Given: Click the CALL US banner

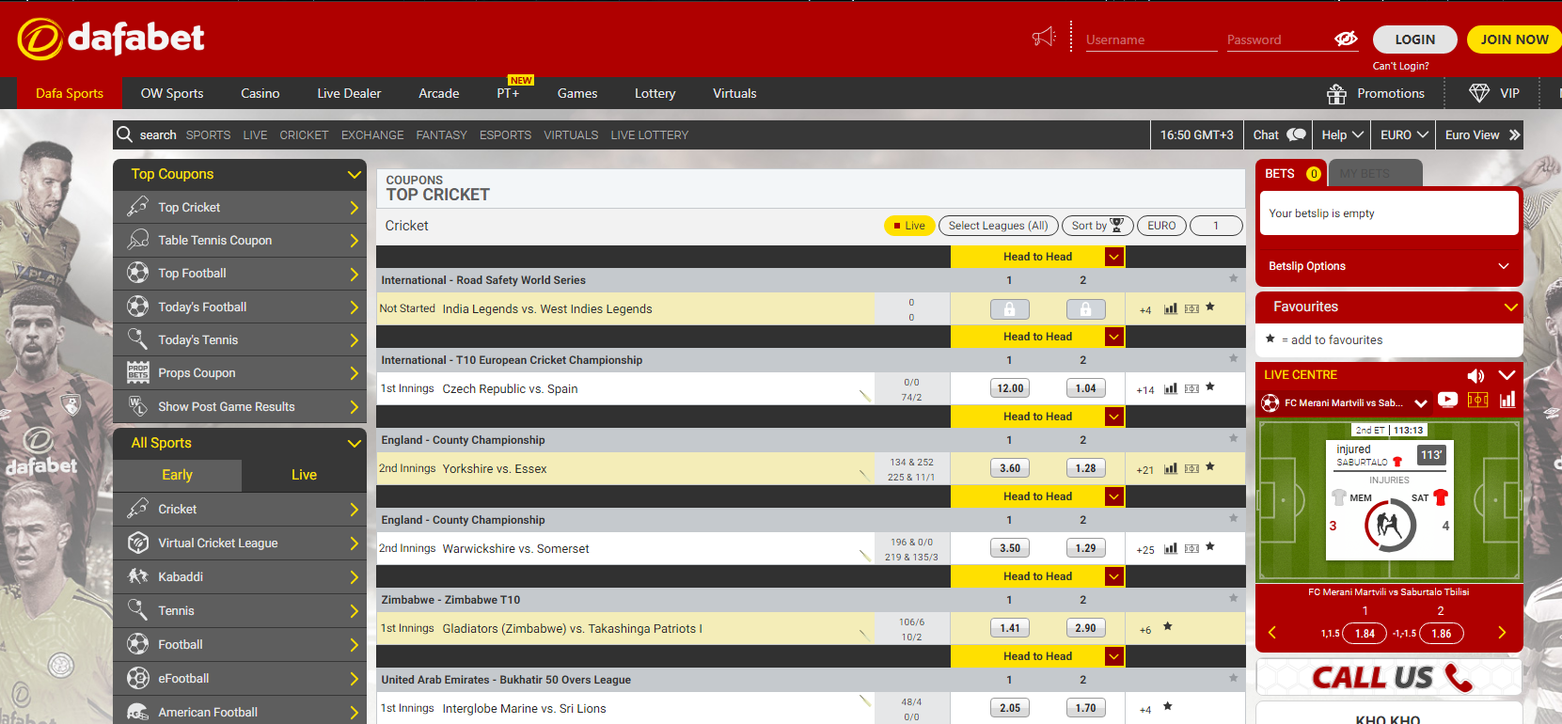Looking at the screenshot, I should pyautogui.click(x=1389, y=677).
